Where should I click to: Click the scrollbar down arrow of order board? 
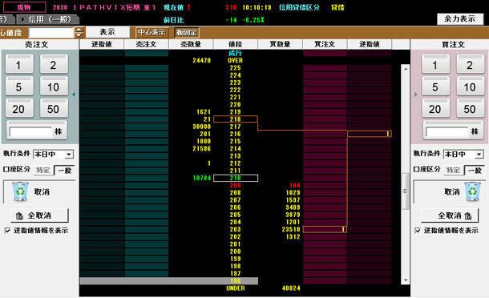tap(406, 280)
